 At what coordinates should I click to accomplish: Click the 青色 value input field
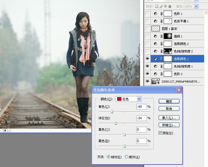coord(141,107)
